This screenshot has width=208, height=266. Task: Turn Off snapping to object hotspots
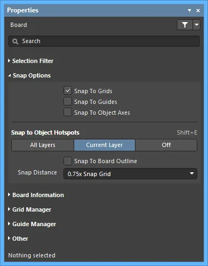166,145
